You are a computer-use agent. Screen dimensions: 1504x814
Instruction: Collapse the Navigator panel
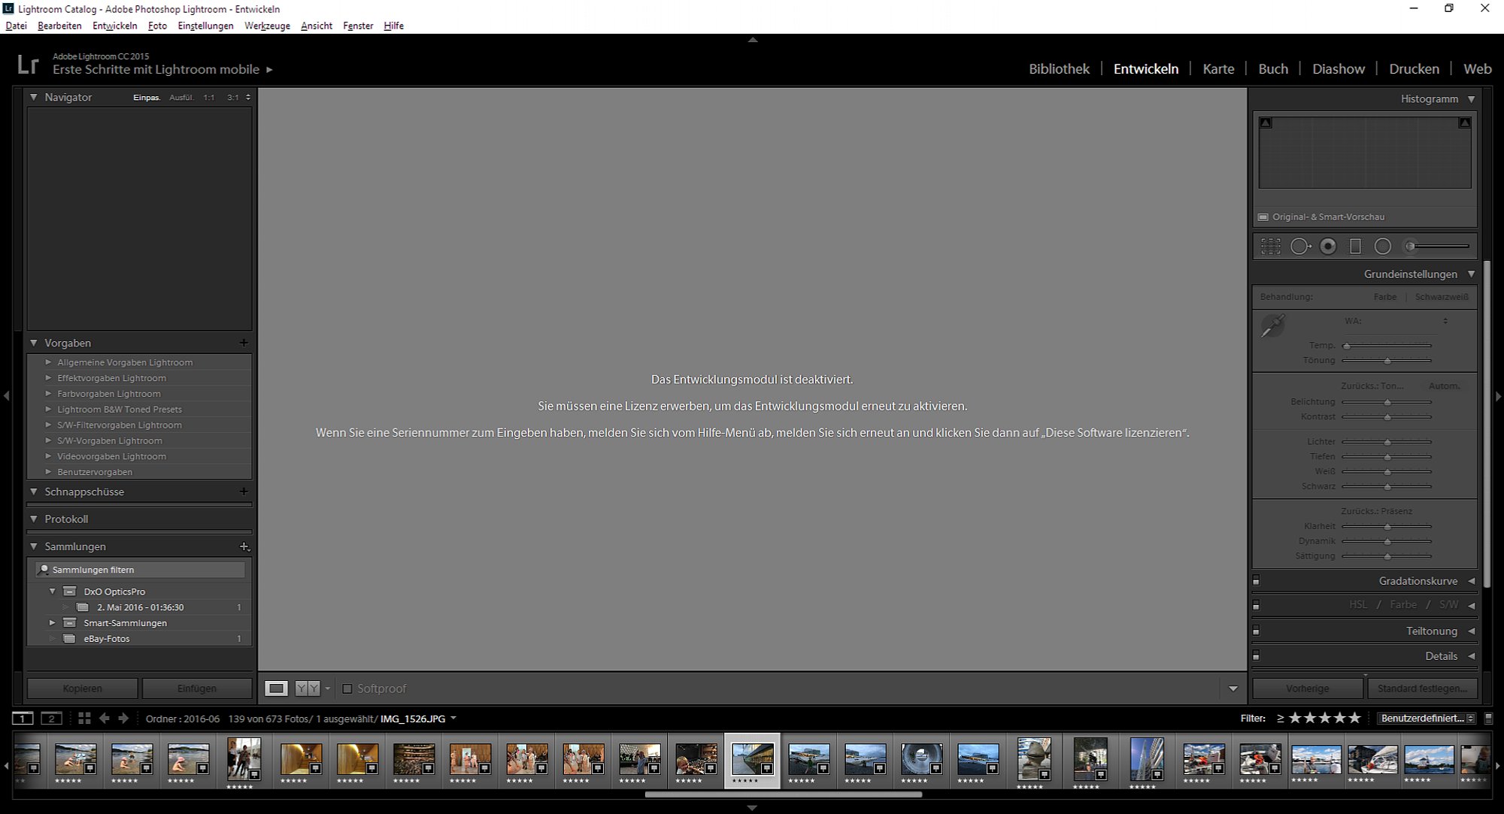pos(34,98)
